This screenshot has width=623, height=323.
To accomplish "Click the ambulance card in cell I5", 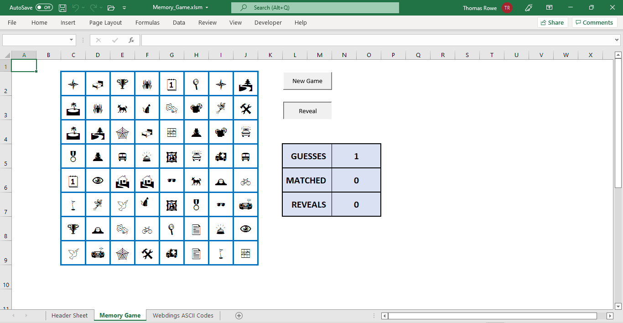I will point(221,156).
